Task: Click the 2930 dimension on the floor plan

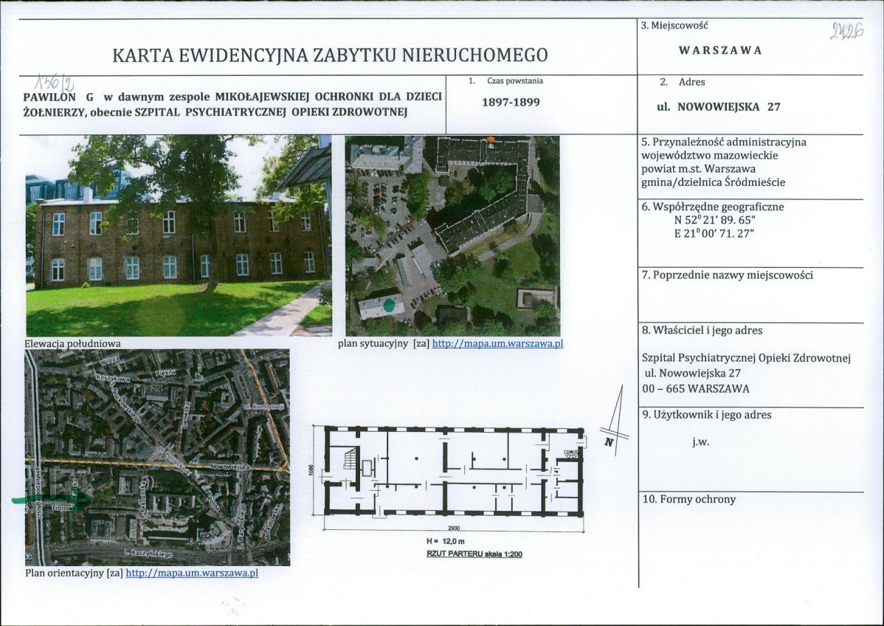Action: tap(454, 529)
